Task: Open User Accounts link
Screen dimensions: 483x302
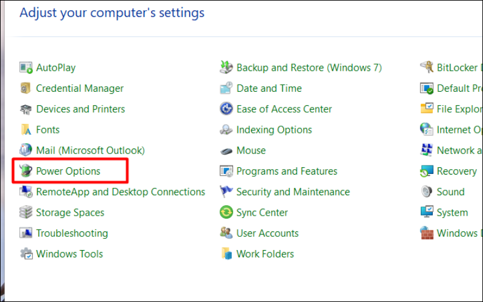Action: tap(267, 233)
